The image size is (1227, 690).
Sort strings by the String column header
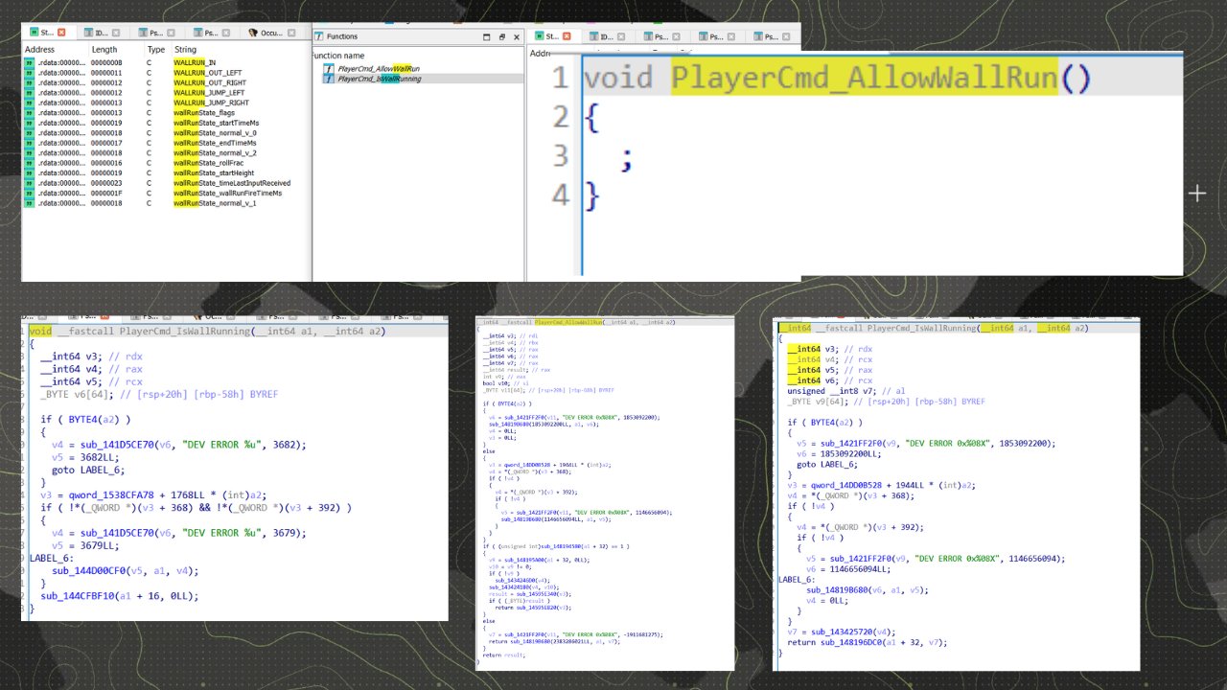pos(185,49)
